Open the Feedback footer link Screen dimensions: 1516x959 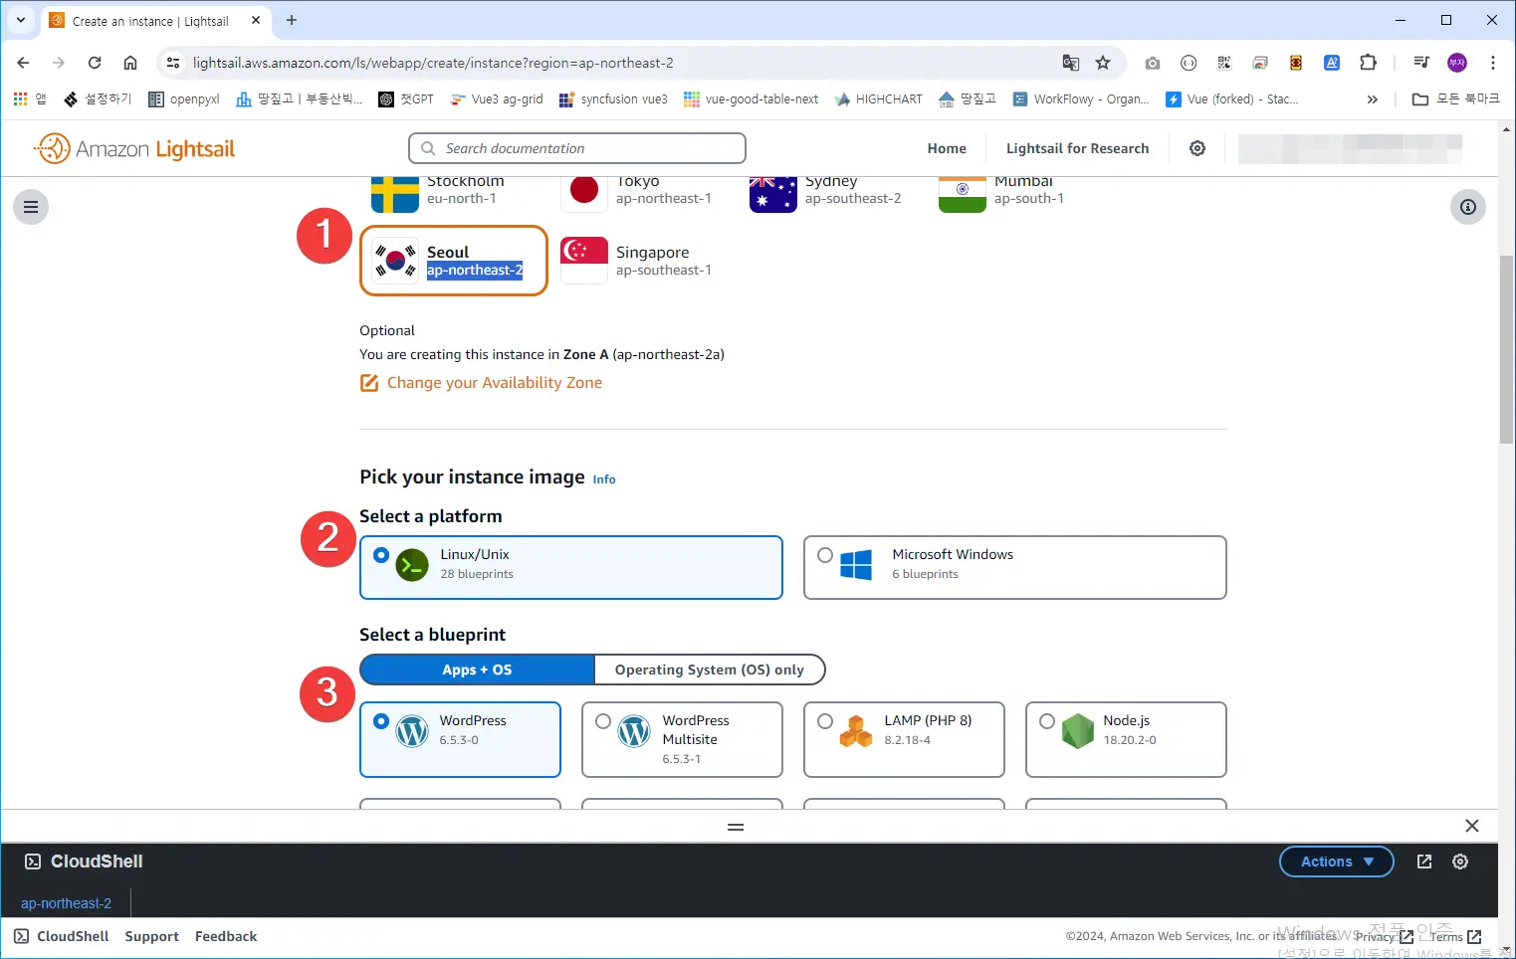coord(226,936)
